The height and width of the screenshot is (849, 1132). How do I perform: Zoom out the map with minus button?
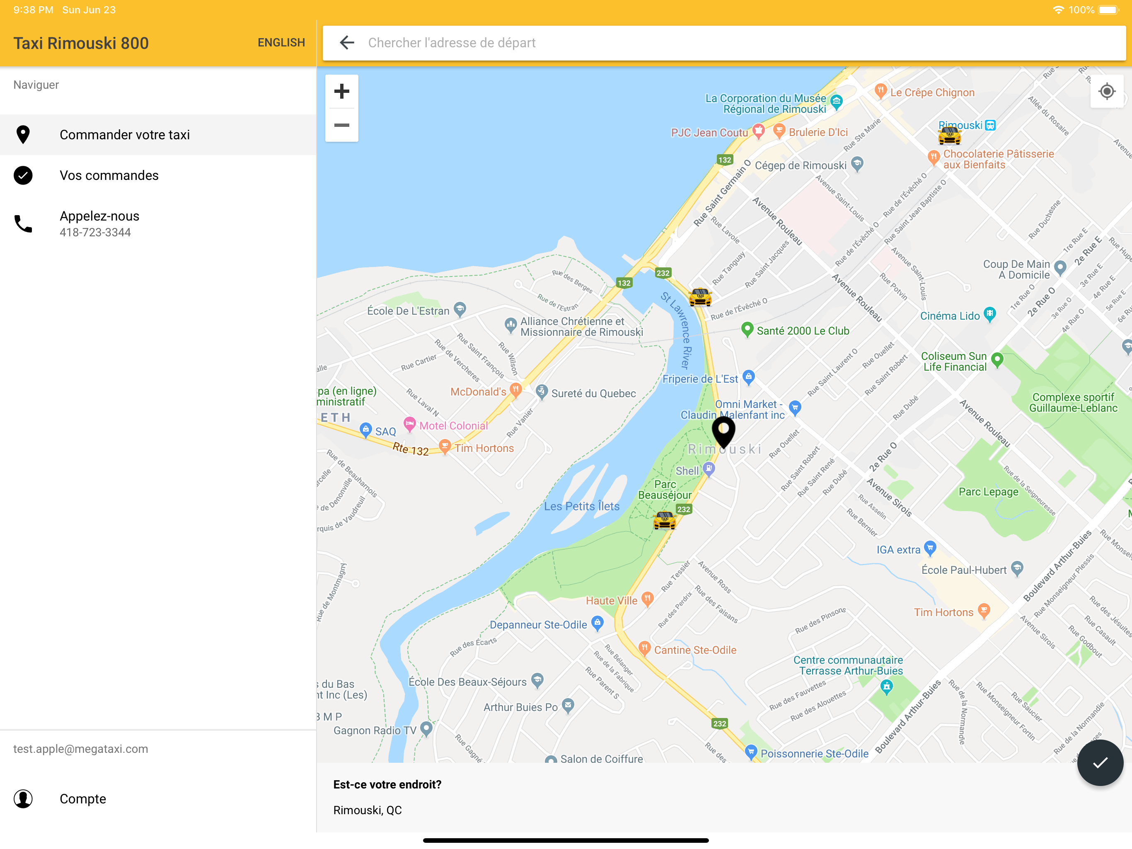click(341, 125)
